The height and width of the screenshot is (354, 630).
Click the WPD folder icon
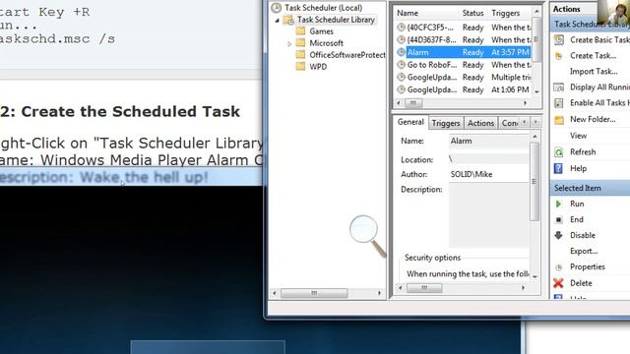click(x=300, y=66)
